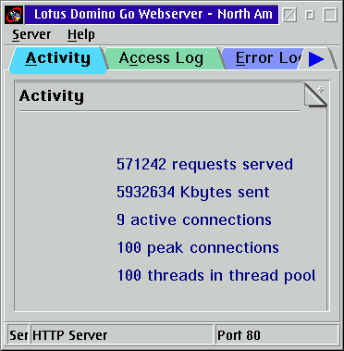The height and width of the screenshot is (351, 344).
Task: Maximize the window with the large square button
Action: click(330, 15)
